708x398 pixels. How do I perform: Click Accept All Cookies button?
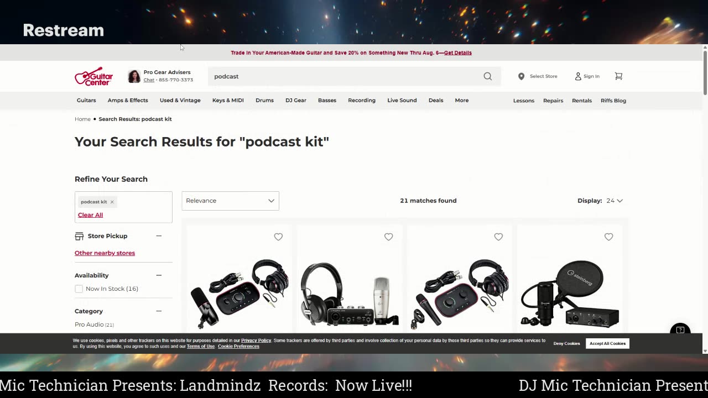607,343
